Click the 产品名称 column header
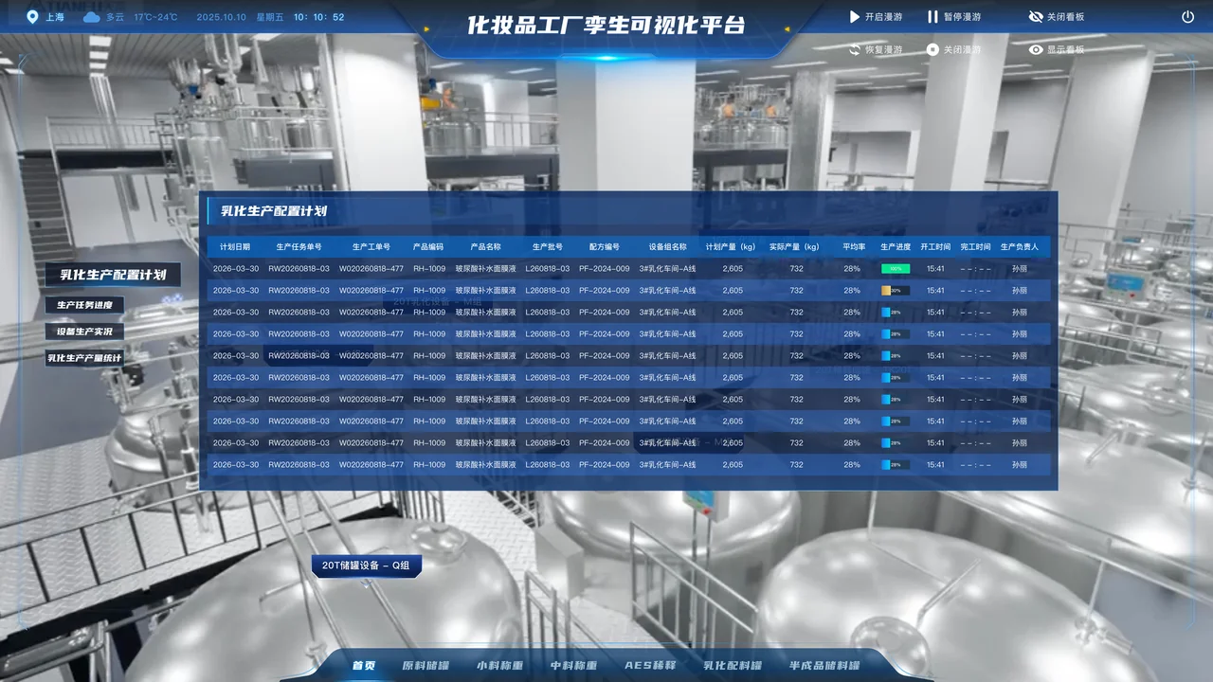The width and height of the screenshot is (1213, 682). click(x=485, y=247)
